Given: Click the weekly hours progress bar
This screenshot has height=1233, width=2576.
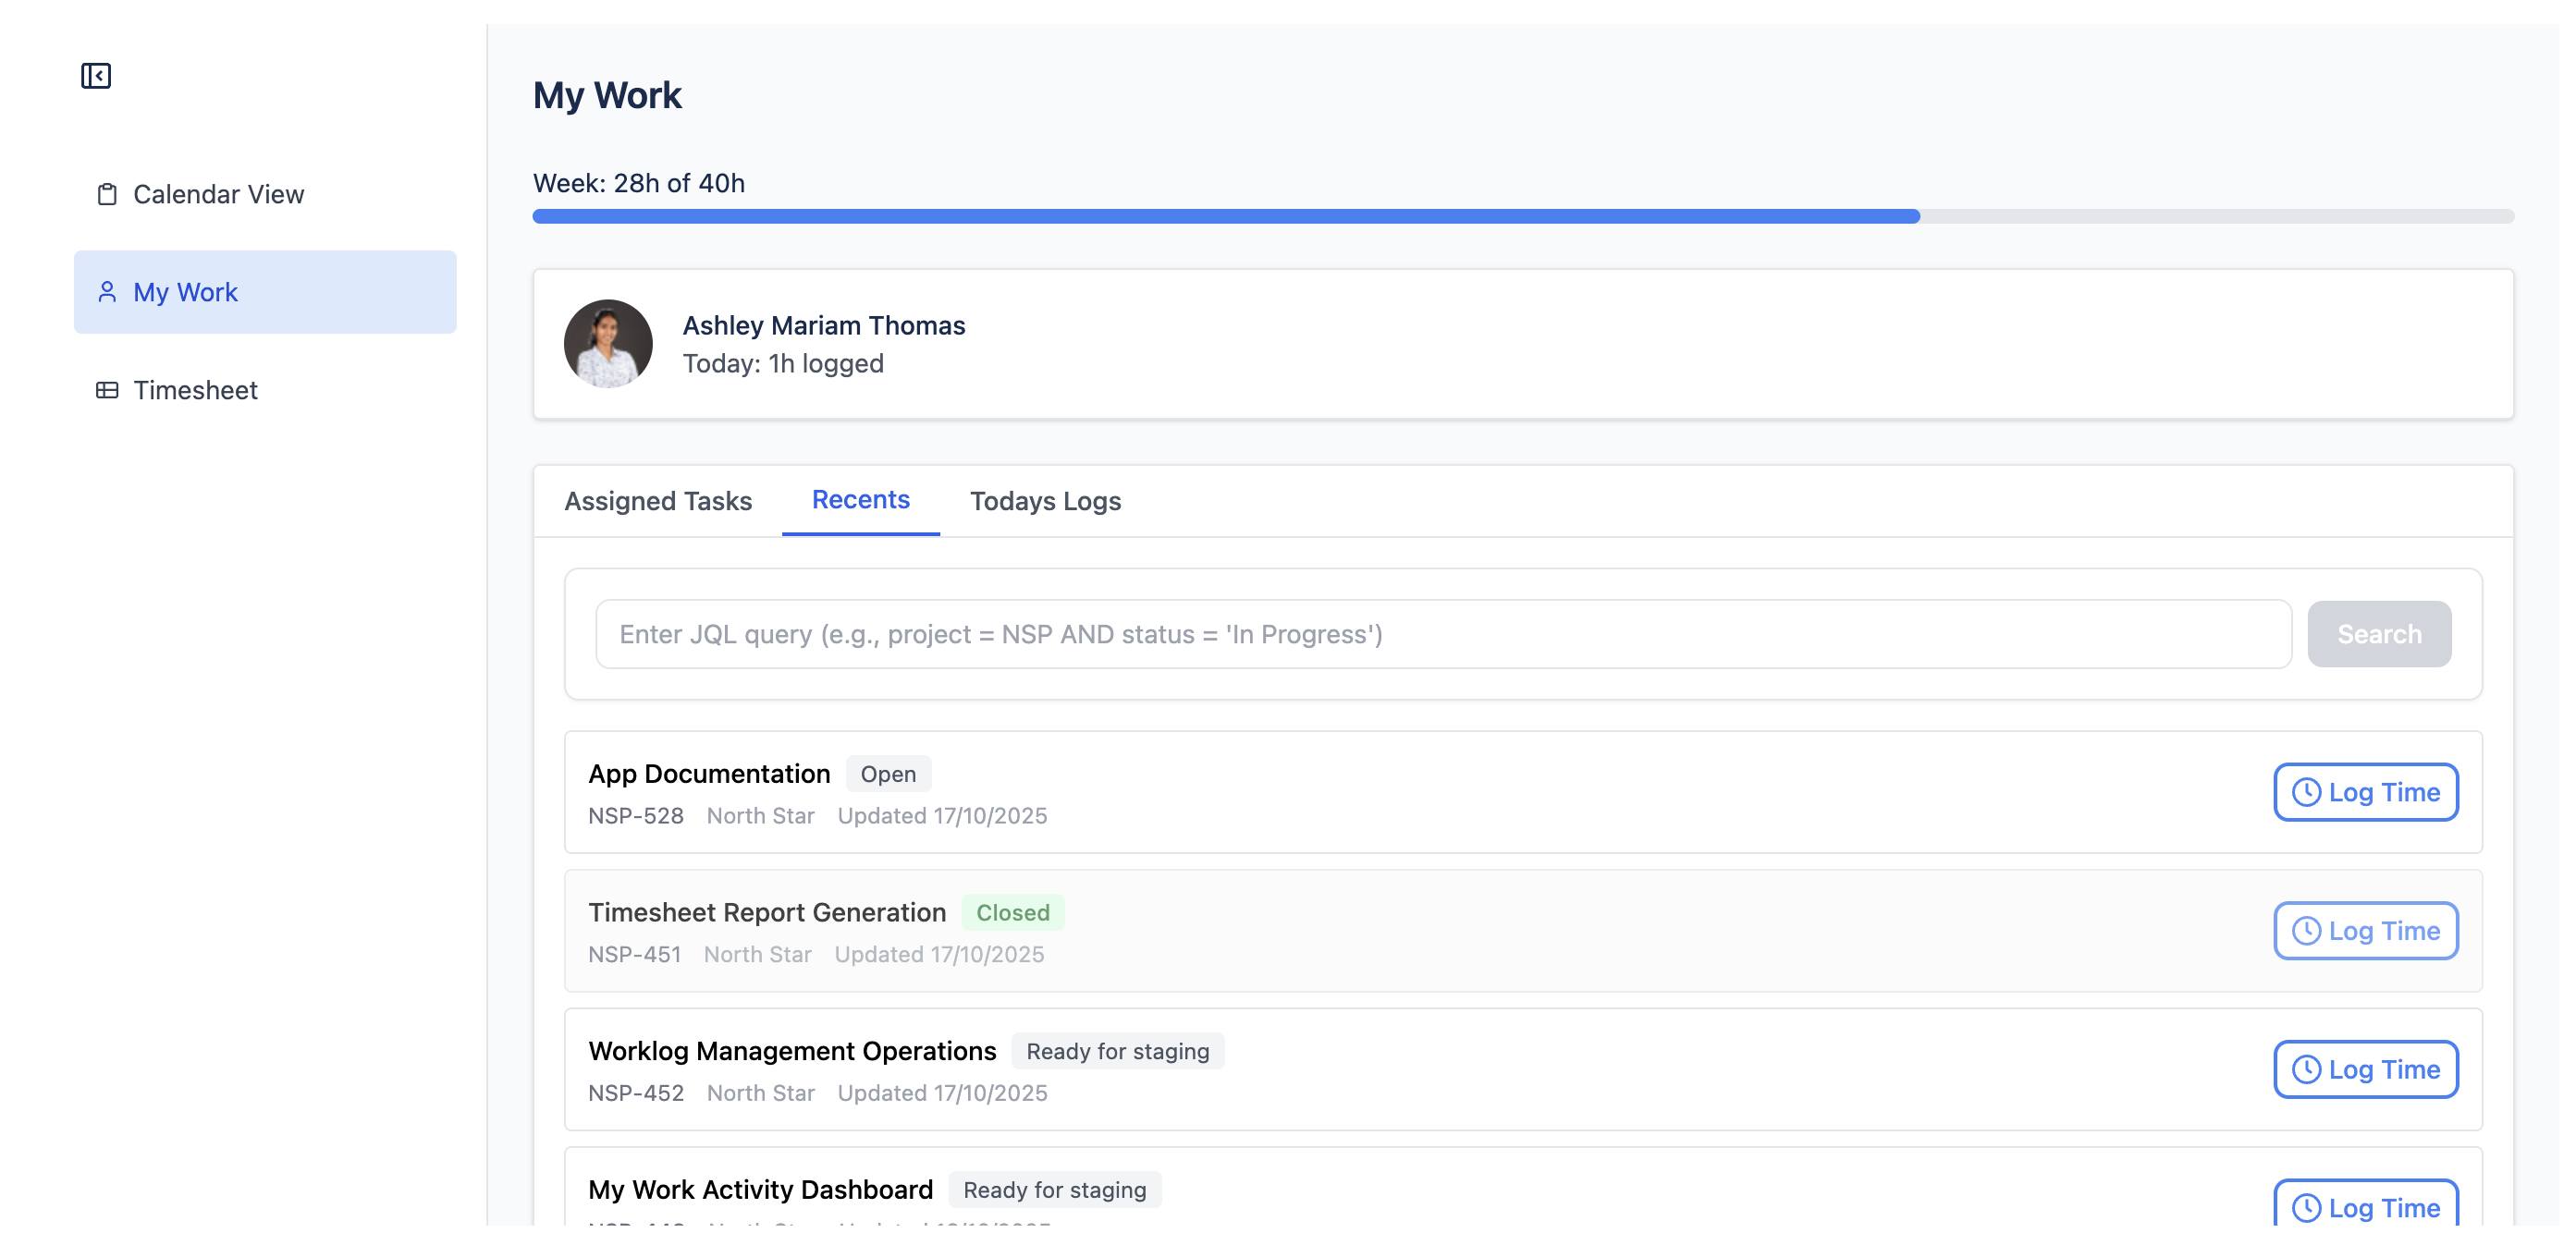Looking at the screenshot, I should [x=1522, y=216].
